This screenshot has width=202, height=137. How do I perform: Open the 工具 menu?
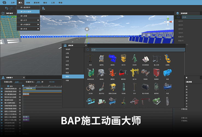[53, 2]
